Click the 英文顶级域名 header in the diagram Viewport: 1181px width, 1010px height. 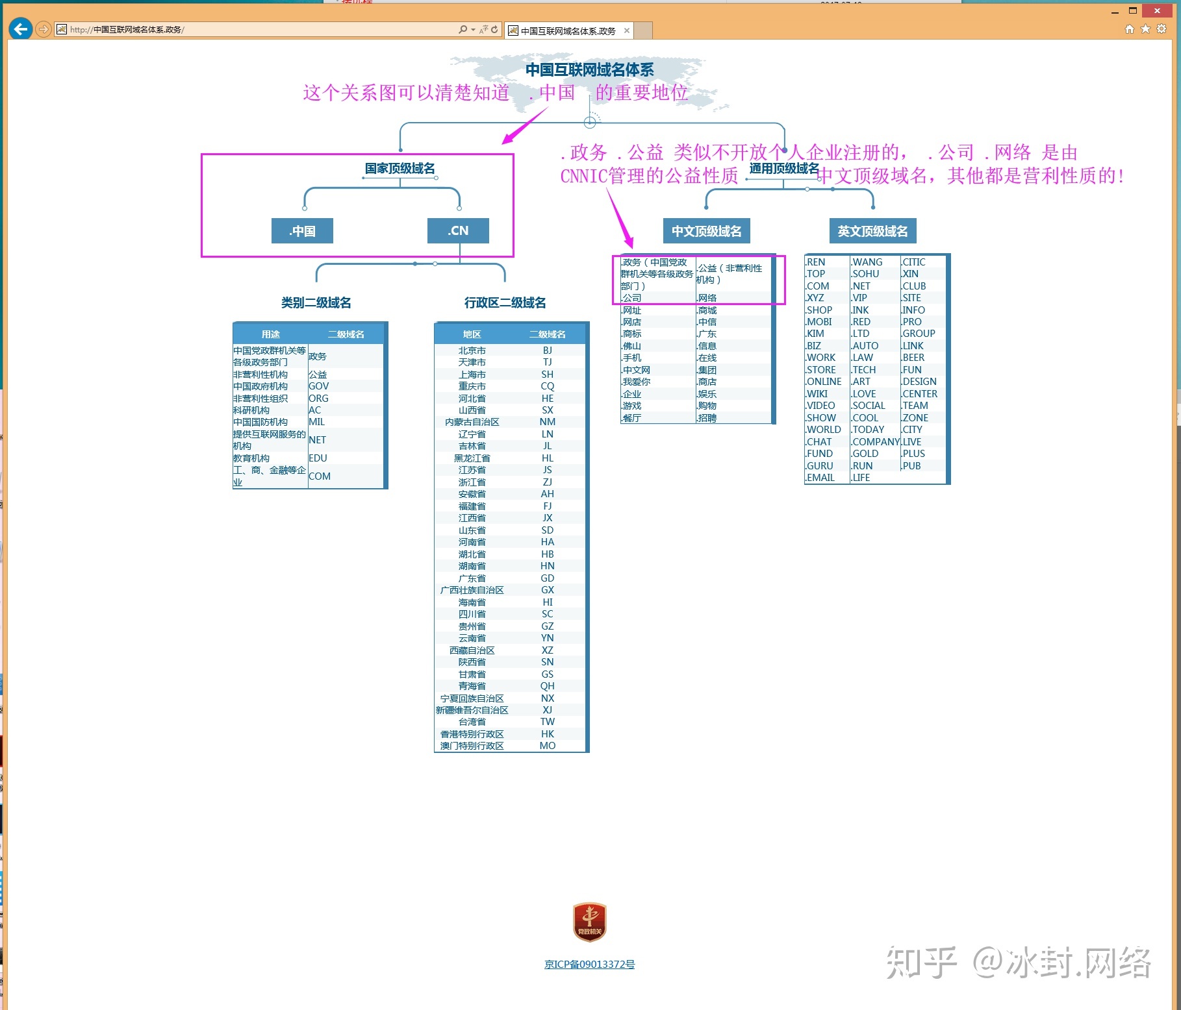pyautogui.click(x=873, y=230)
